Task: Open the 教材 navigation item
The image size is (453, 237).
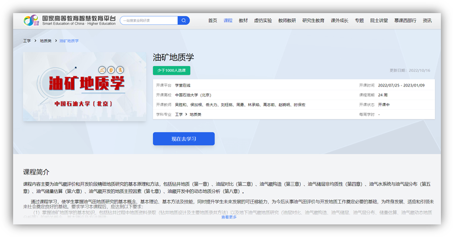Action: 243,21
